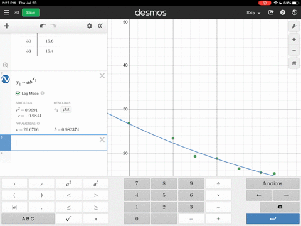Save the graph
The height and width of the screenshot is (226, 301).
(31, 13)
